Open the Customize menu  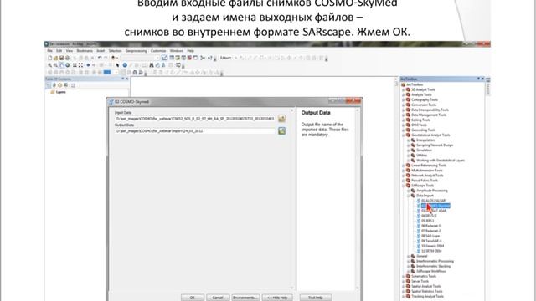(x=158, y=51)
